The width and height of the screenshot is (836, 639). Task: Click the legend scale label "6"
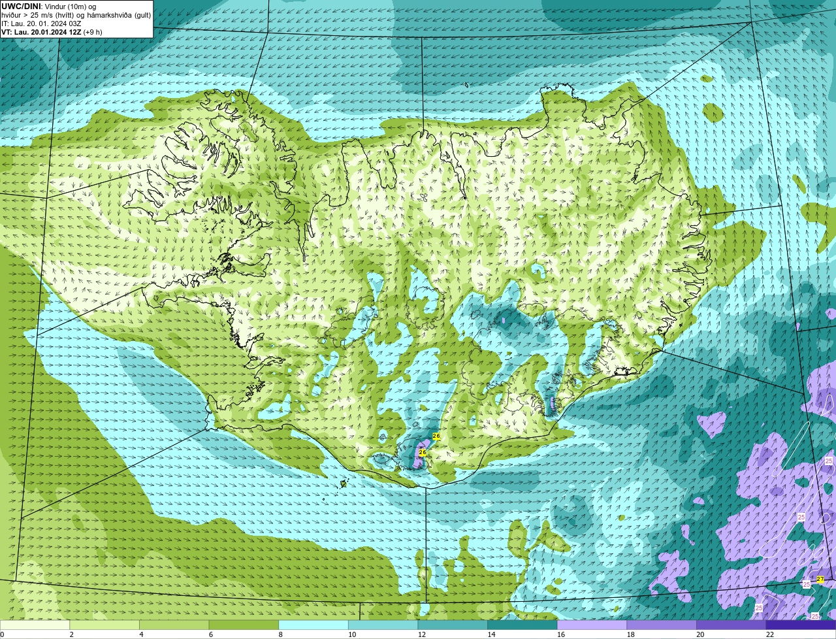211,634
